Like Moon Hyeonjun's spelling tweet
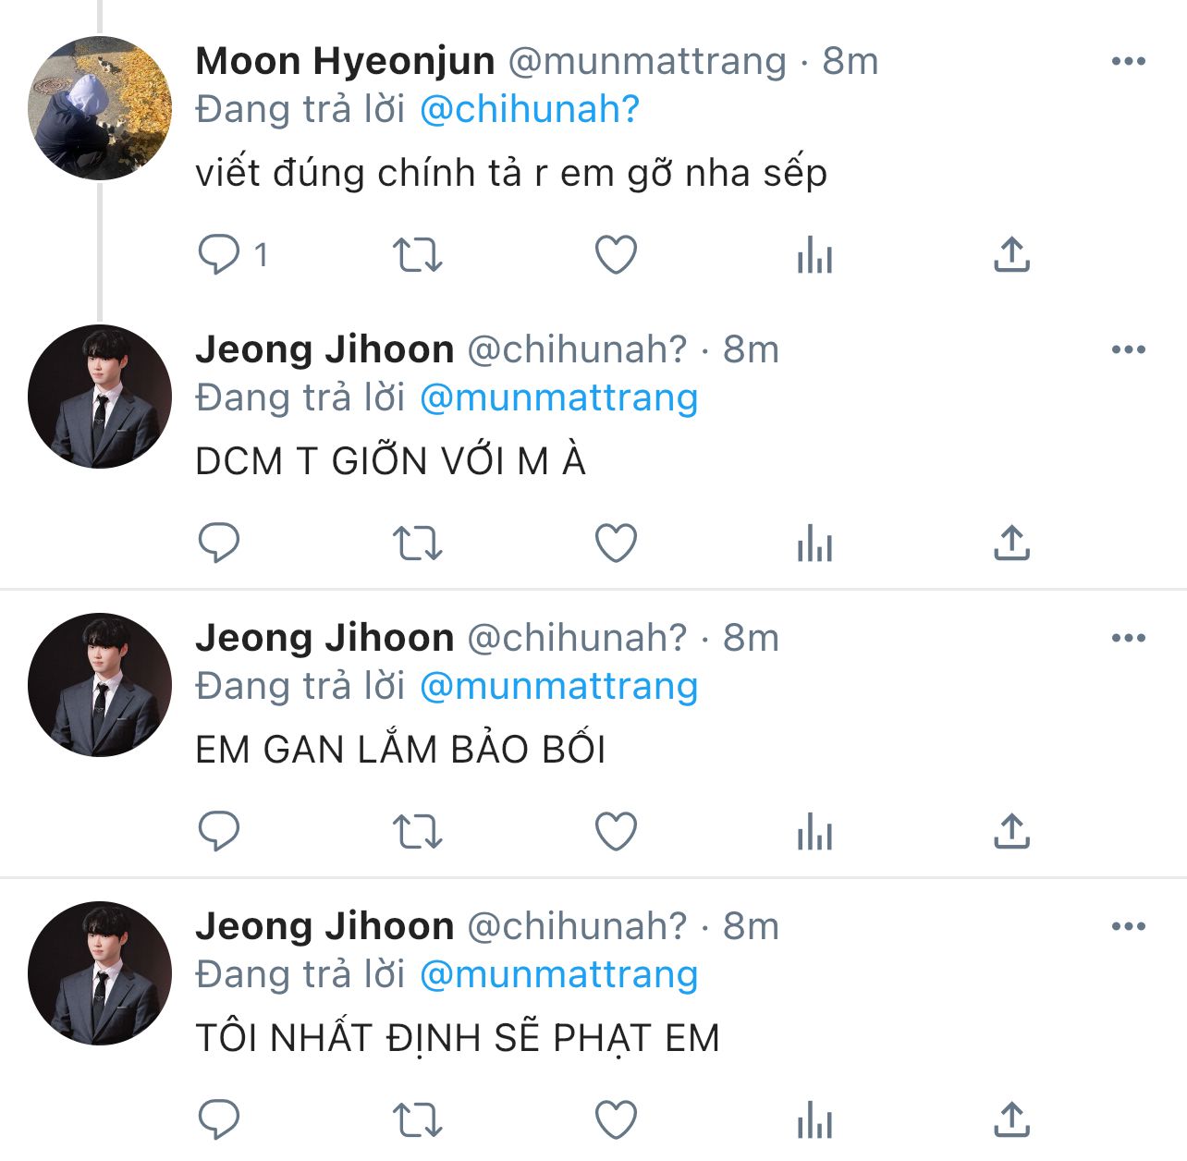 tap(616, 254)
